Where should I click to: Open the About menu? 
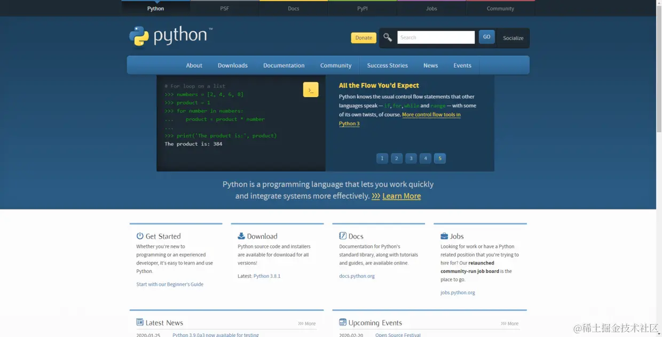pos(194,65)
